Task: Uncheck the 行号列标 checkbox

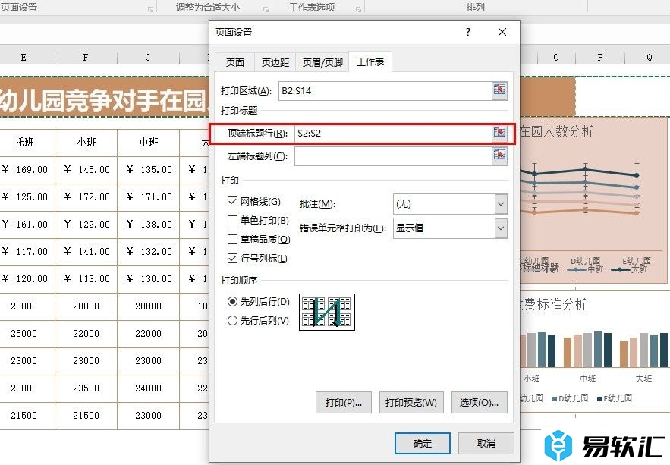Action: pyautogui.click(x=232, y=259)
